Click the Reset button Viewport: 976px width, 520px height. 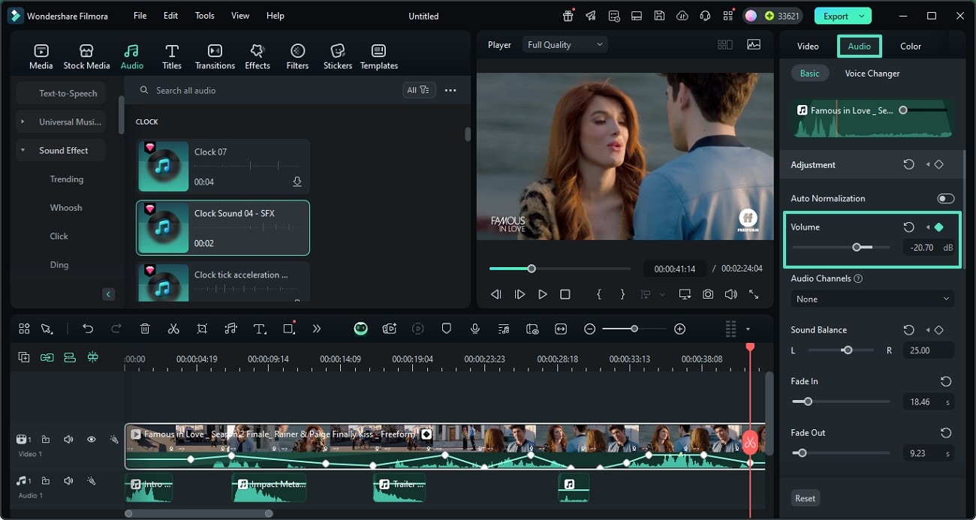(x=806, y=498)
